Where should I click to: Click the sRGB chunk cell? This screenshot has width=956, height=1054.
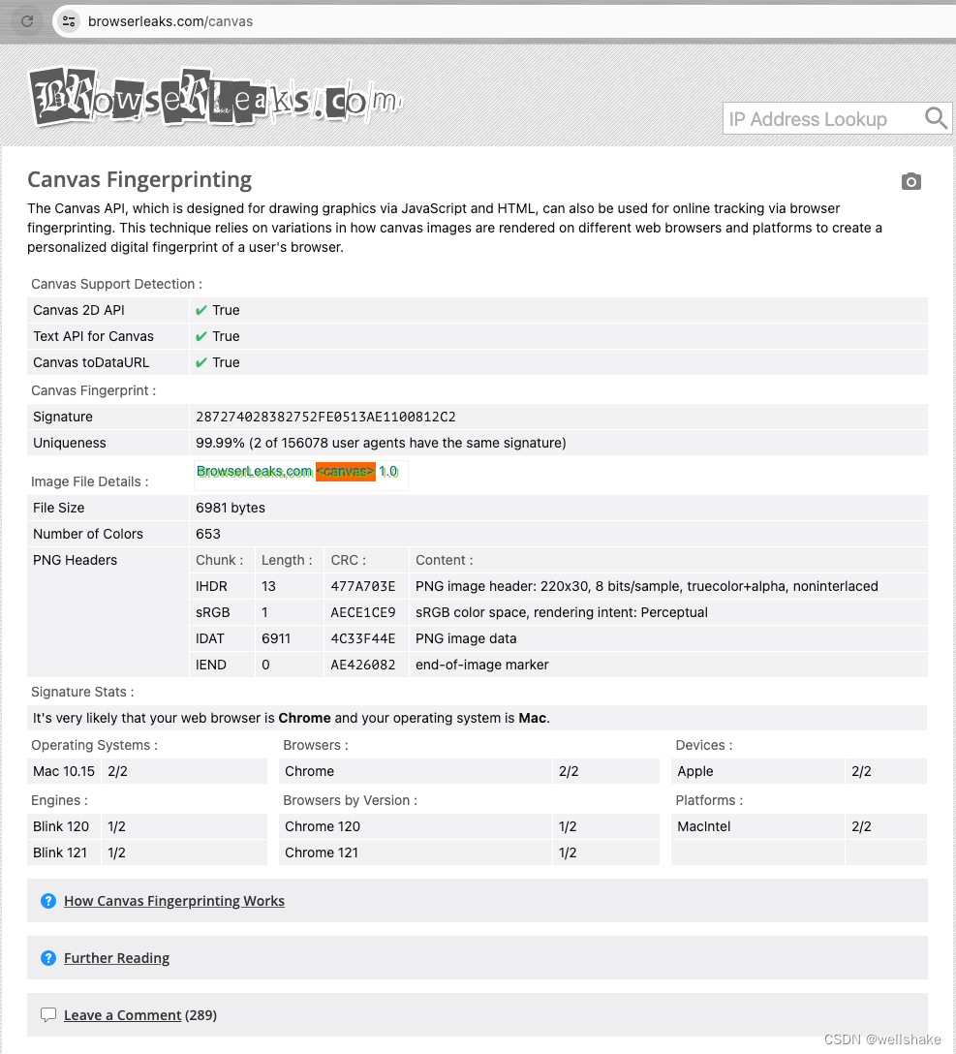(x=222, y=612)
